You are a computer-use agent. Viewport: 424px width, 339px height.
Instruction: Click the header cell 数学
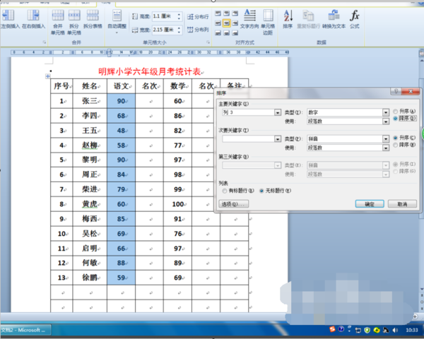[177, 86]
